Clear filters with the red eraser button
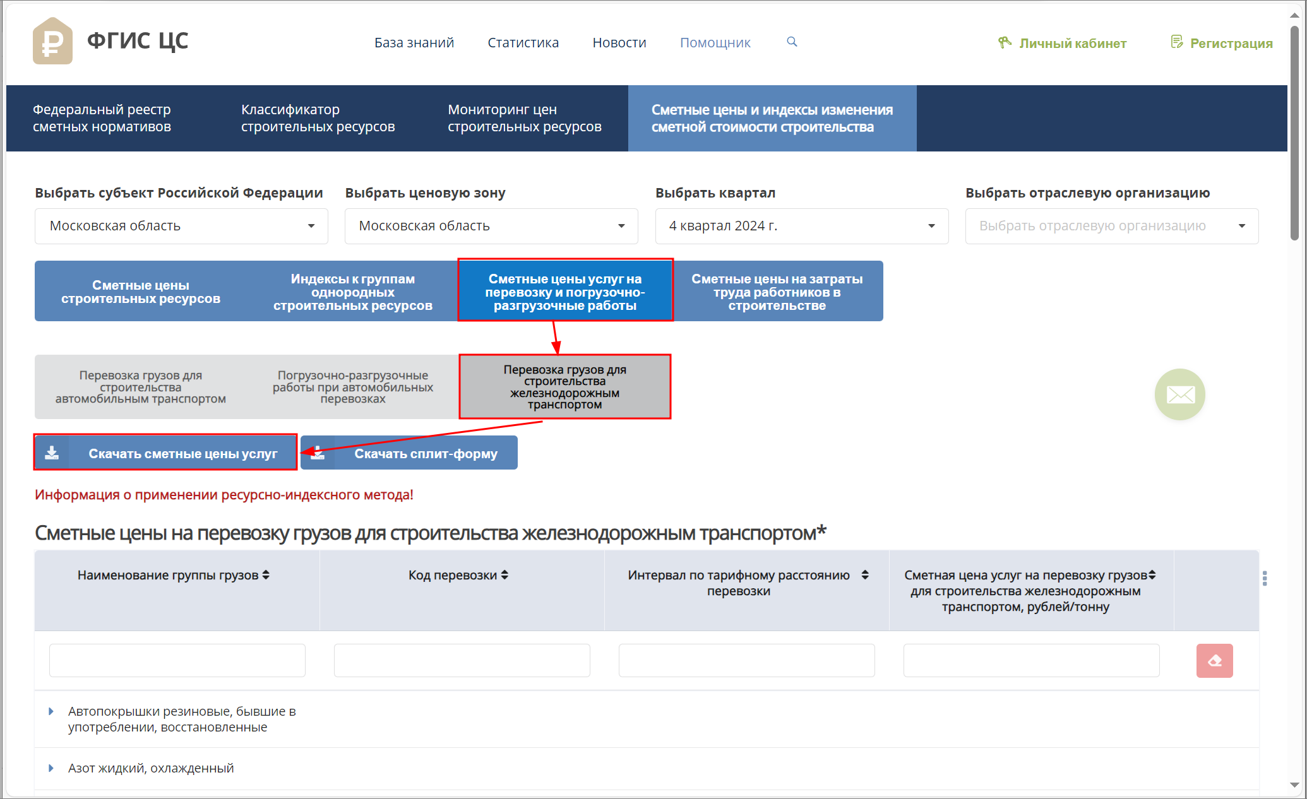The width and height of the screenshot is (1307, 799). coord(1214,660)
